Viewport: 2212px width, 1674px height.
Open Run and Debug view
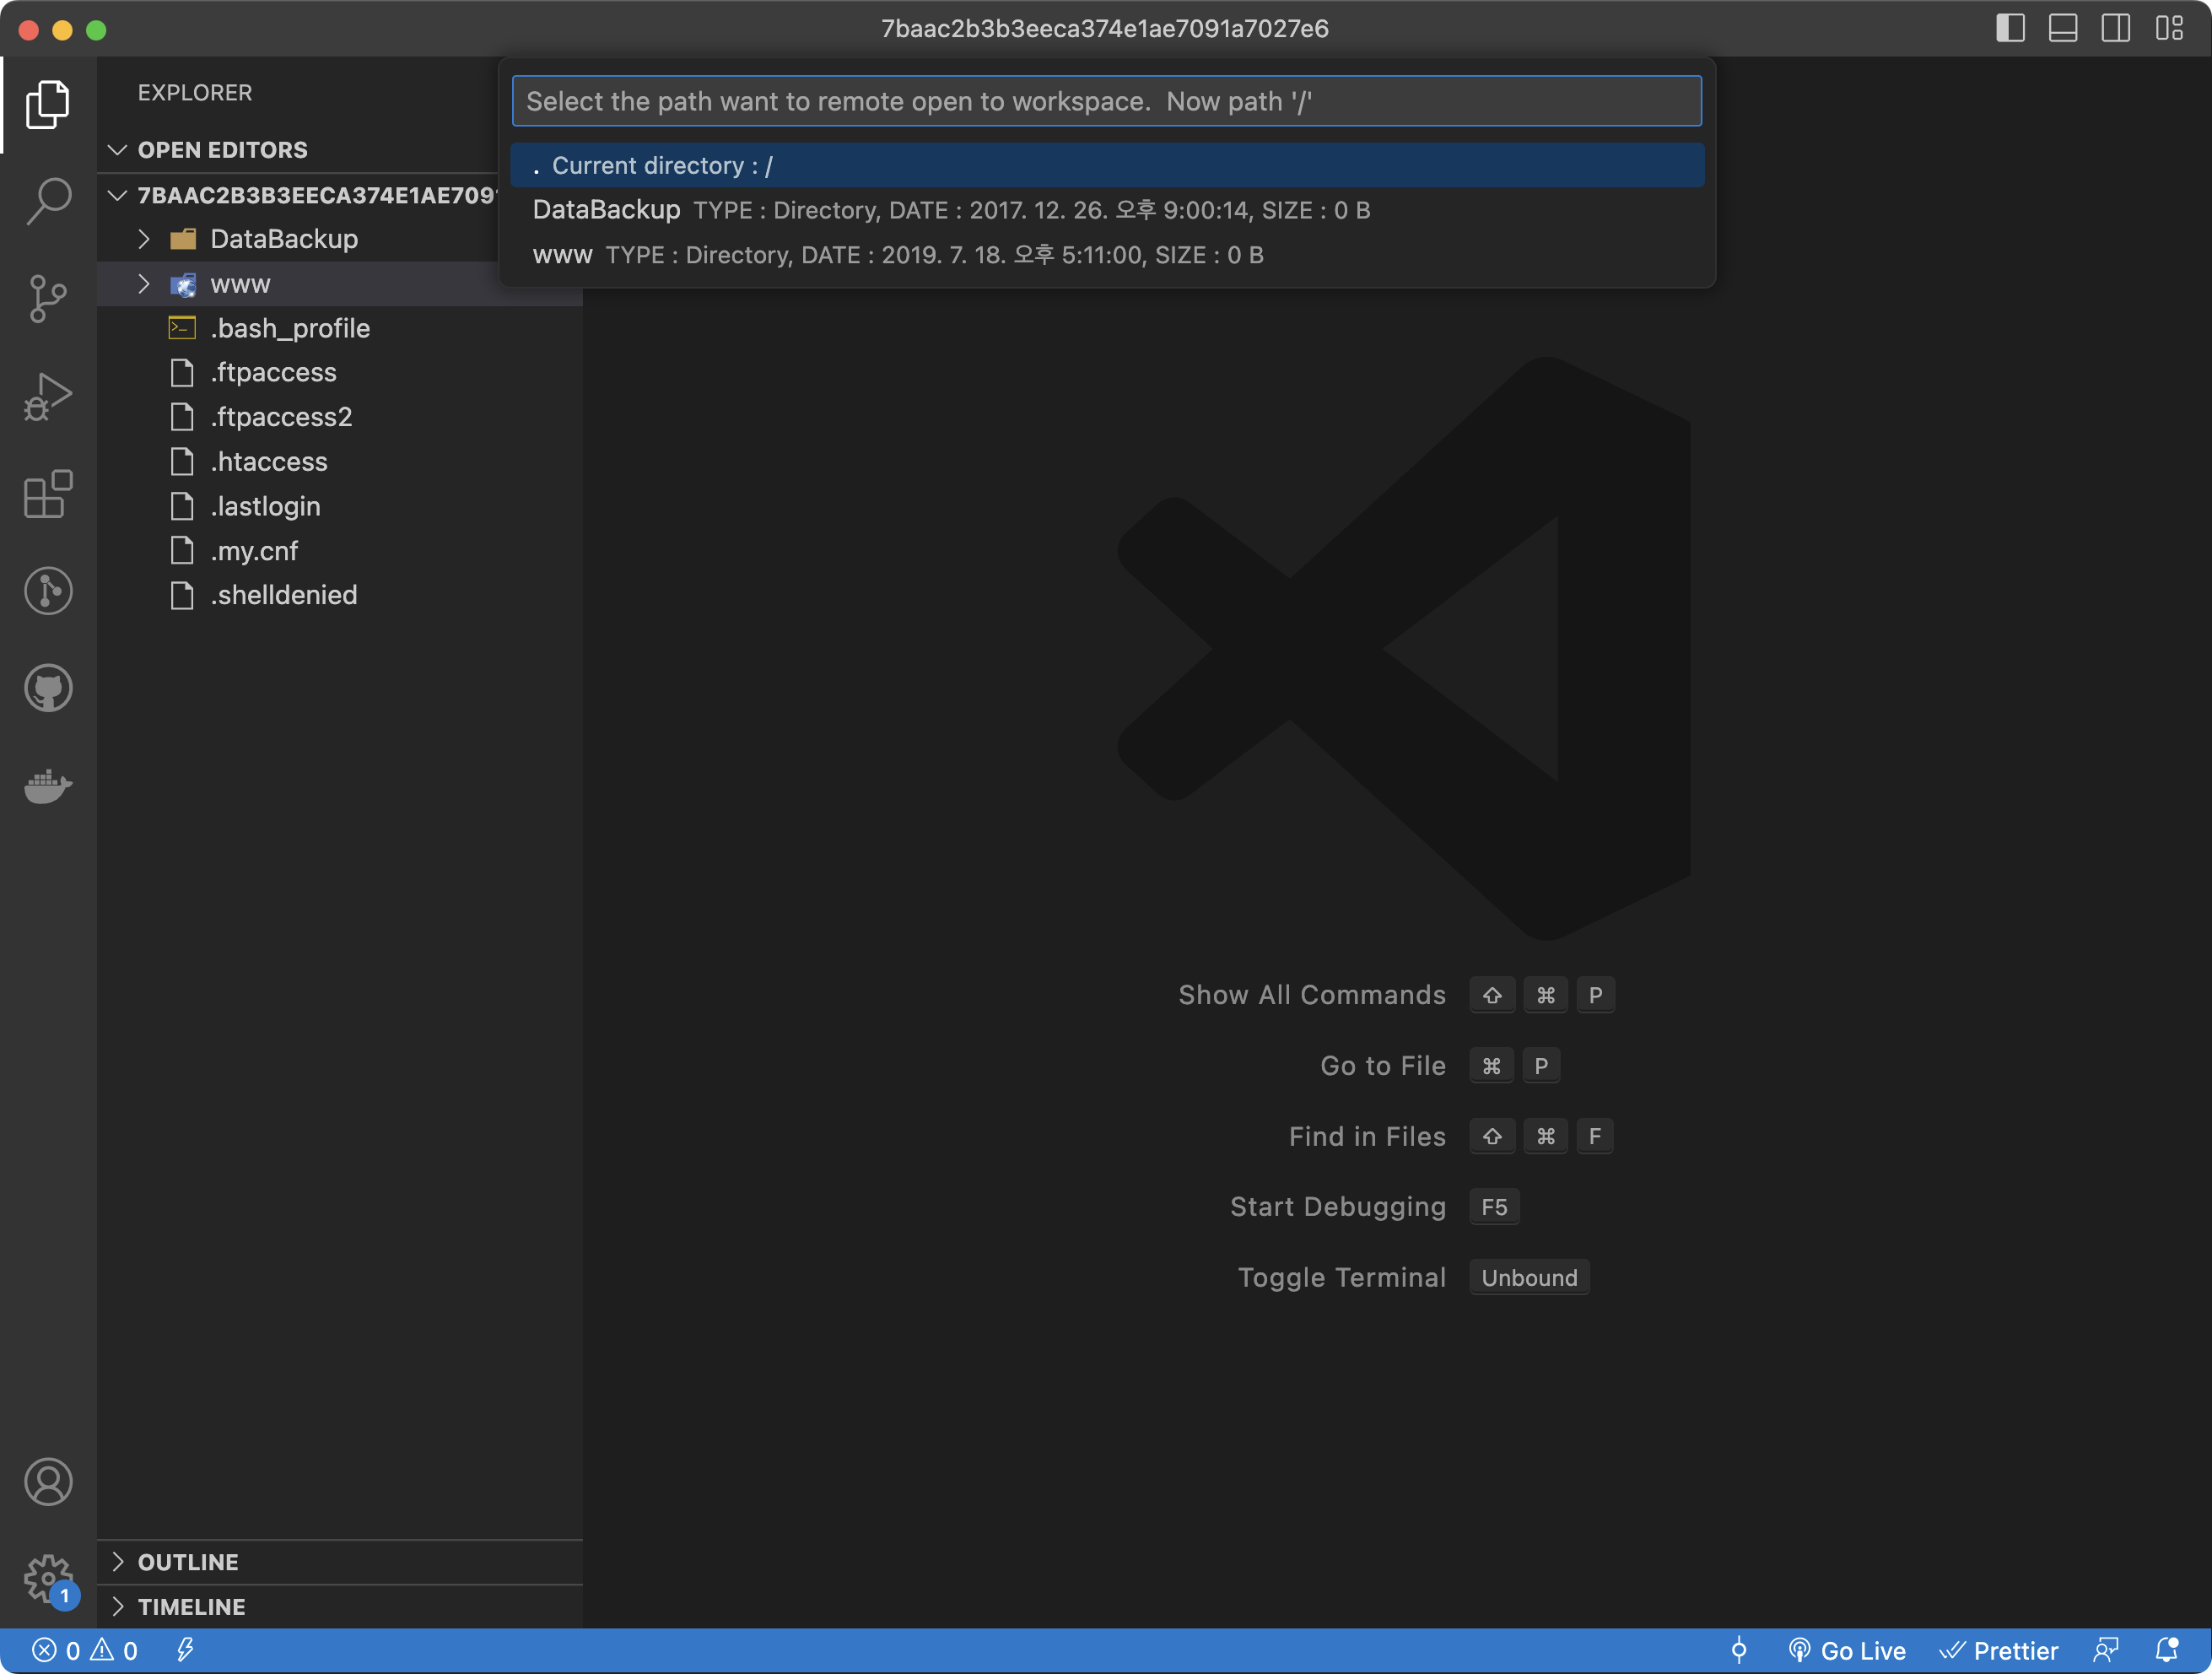(x=48, y=396)
